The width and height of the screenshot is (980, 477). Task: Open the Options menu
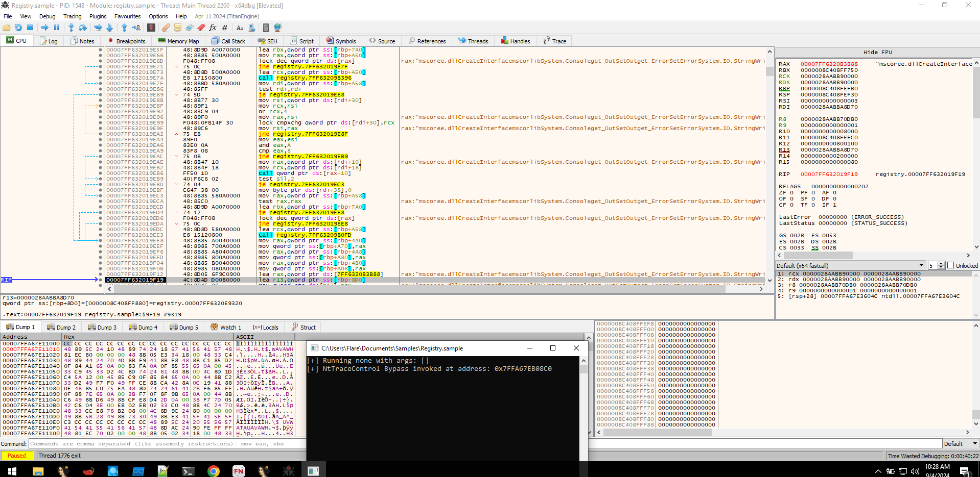(158, 16)
